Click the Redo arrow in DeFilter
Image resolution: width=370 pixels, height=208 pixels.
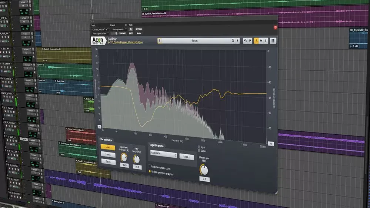click(x=250, y=41)
